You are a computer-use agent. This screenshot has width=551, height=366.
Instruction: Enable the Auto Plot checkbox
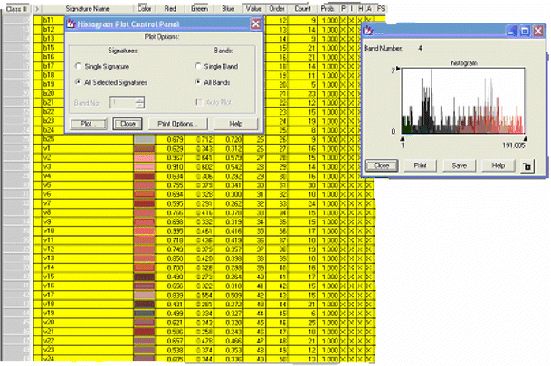tap(200, 104)
